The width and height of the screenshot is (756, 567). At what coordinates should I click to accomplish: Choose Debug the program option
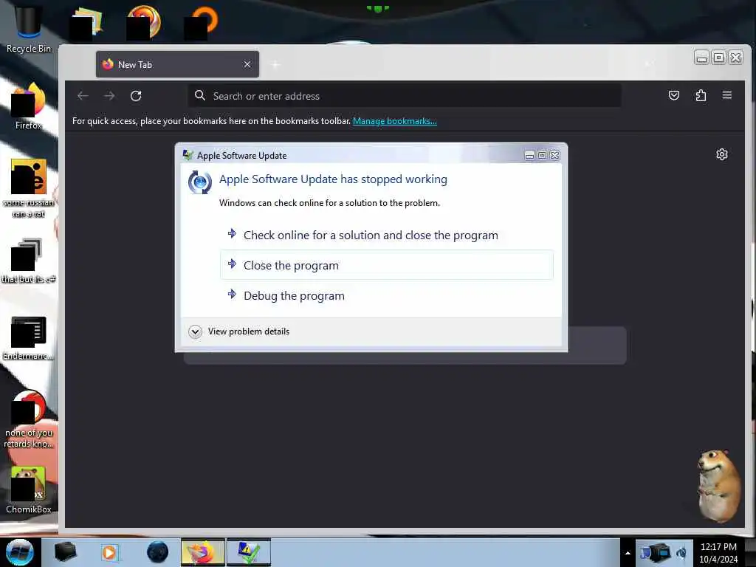point(387,295)
